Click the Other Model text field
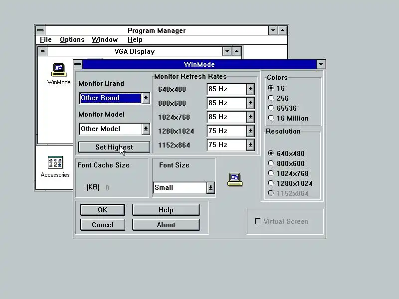The image size is (399, 299). point(110,129)
